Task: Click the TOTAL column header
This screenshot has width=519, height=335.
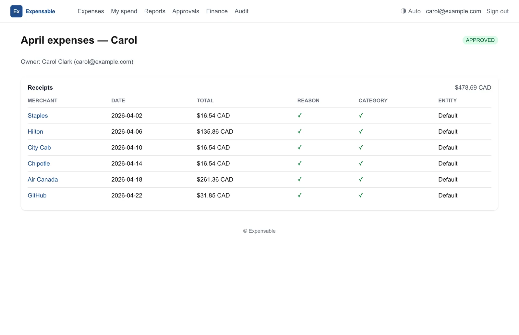Action: 205,101
